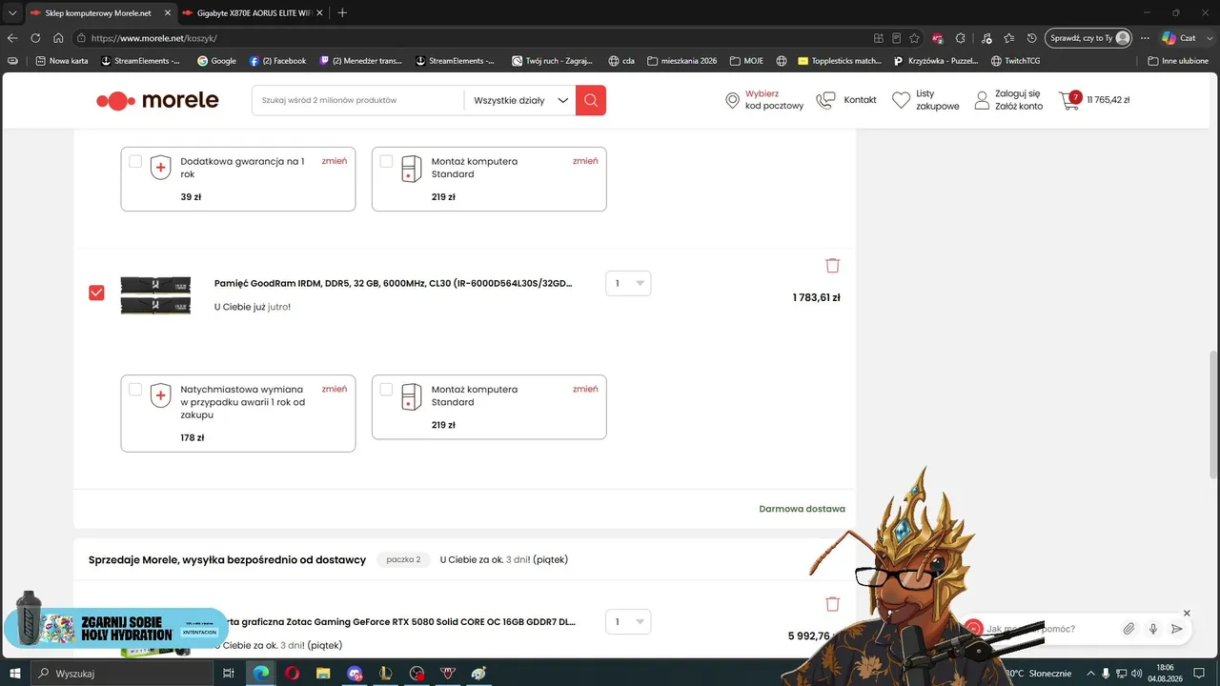Open the cart icon with badge 7

coord(1069,100)
